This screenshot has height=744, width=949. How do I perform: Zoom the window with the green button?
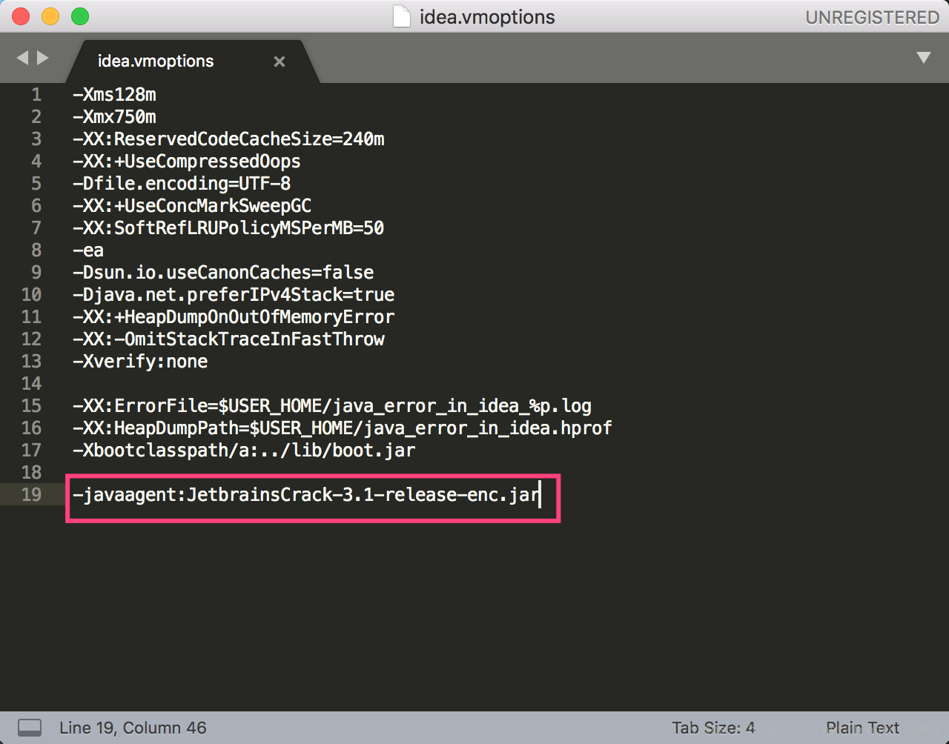(80, 16)
